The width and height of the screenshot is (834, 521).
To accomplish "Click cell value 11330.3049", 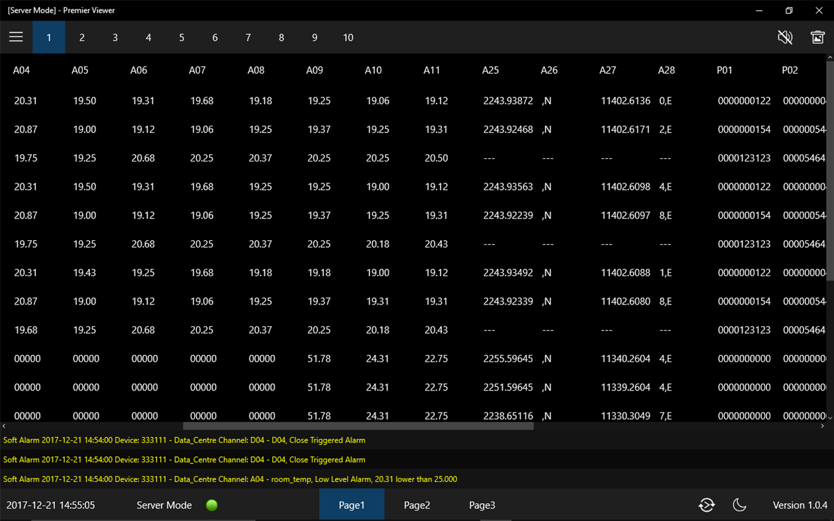I will coord(625,416).
